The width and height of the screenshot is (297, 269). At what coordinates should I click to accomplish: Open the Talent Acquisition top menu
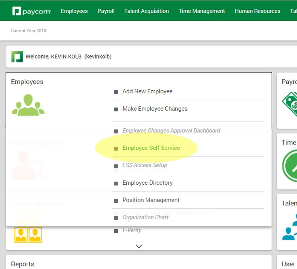coord(147,11)
